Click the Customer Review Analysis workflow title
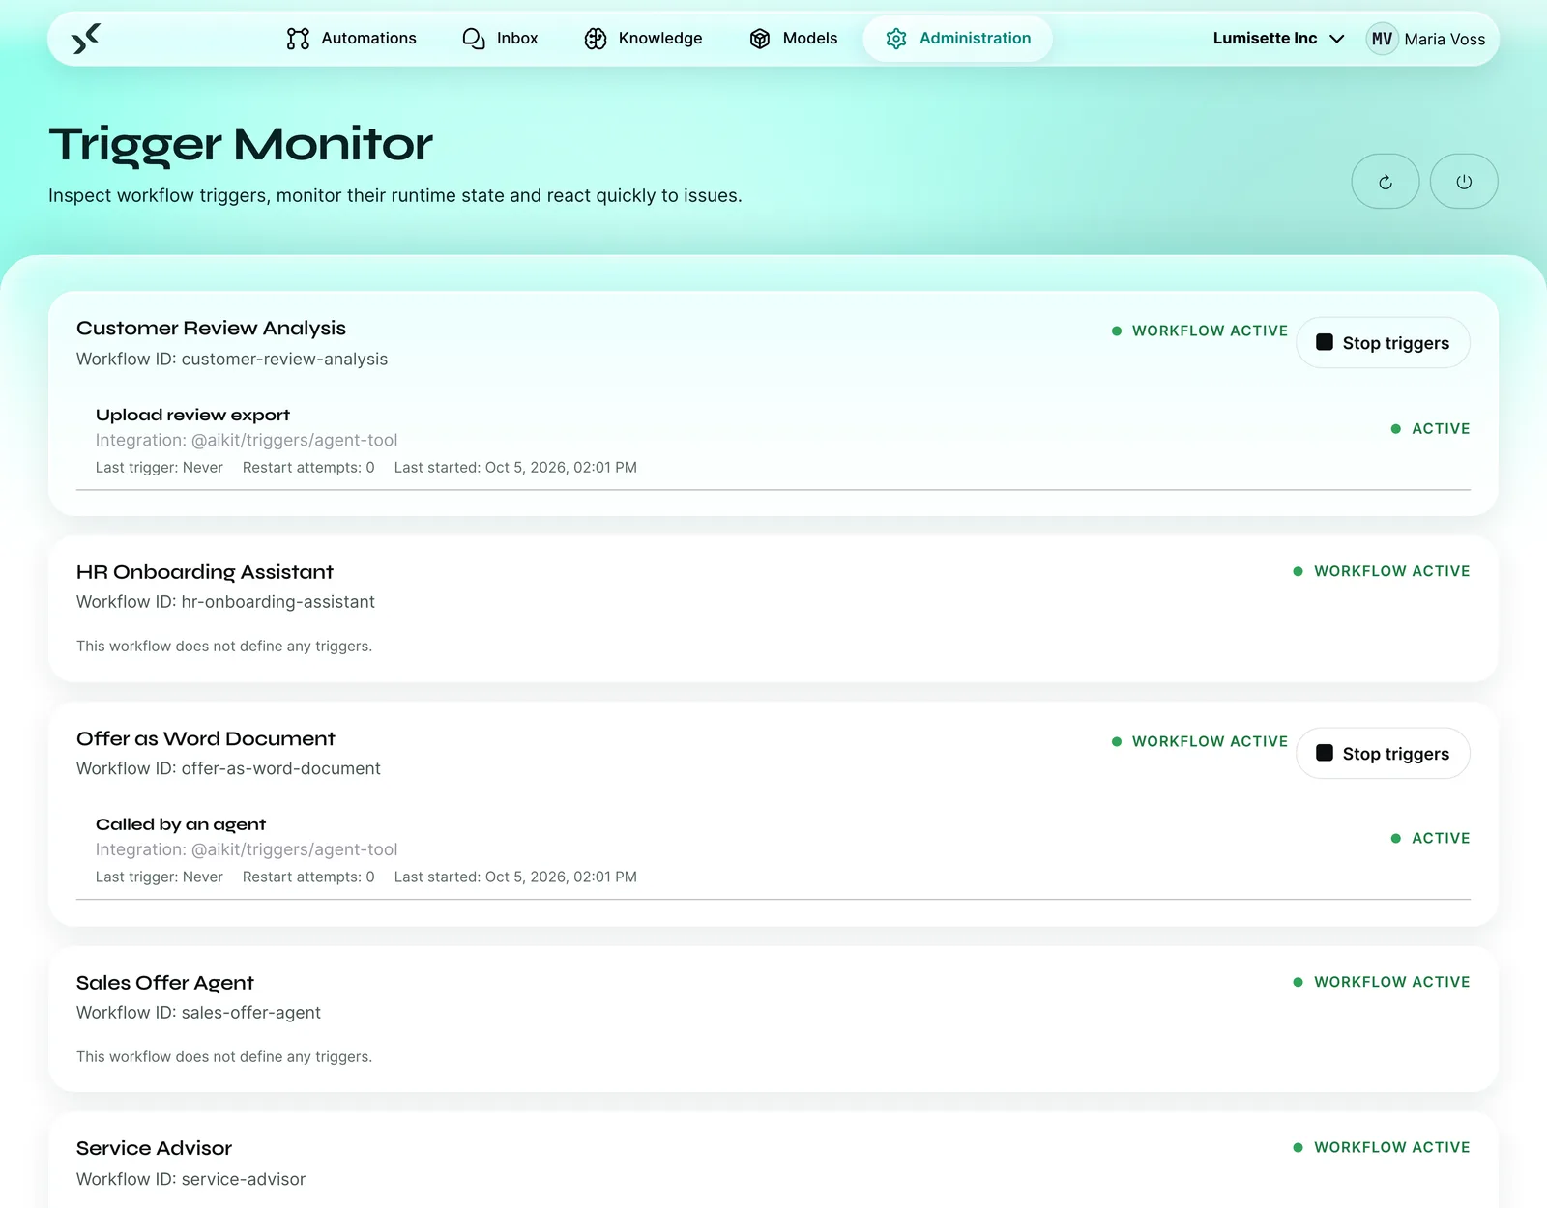The image size is (1547, 1208). coord(211,329)
